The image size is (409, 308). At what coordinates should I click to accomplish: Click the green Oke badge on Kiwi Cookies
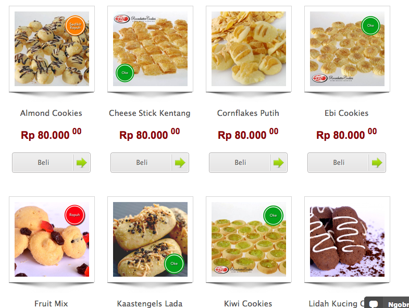click(273, 216)
